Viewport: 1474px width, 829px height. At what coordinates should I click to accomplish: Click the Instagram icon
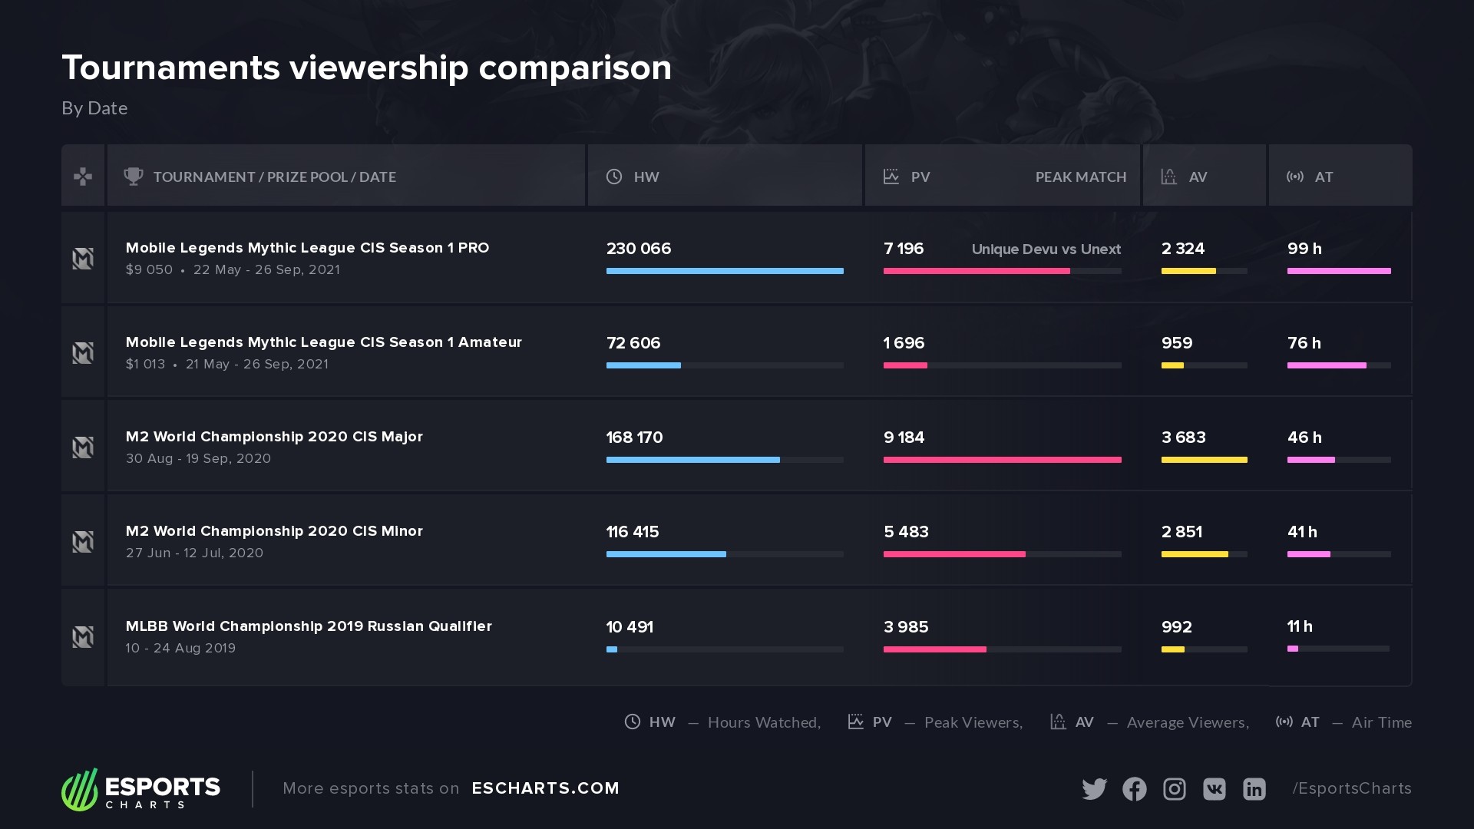click(x=1174, y=789)
